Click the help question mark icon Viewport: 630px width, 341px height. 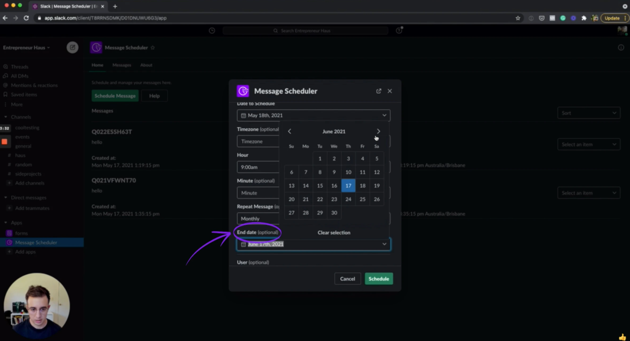[398, 30]
